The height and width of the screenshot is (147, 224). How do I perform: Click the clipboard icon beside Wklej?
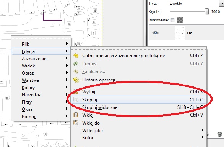click(76, 115)
